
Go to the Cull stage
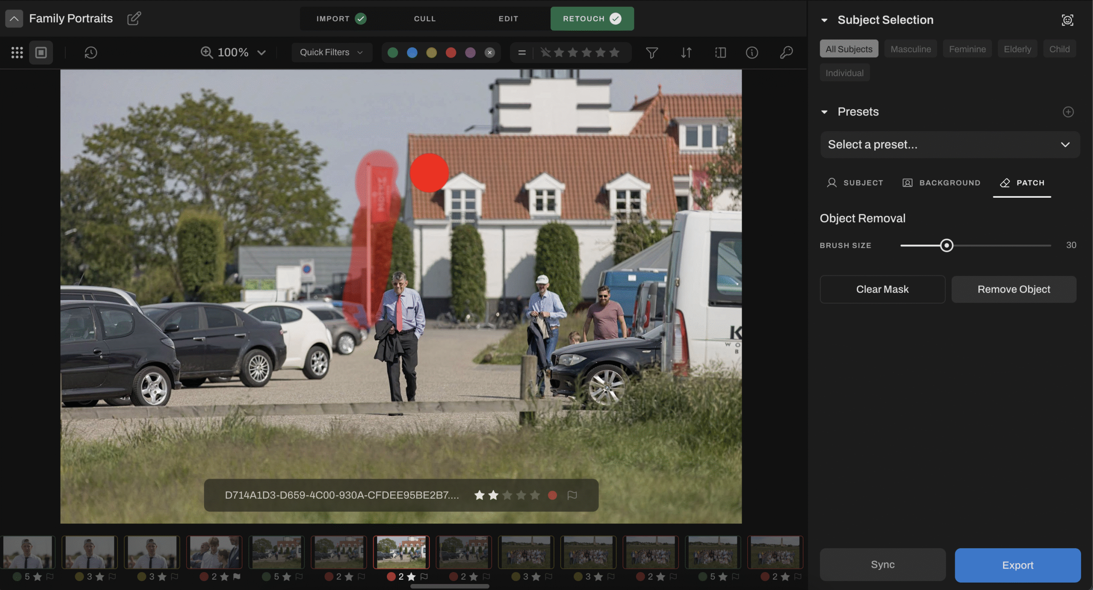(x=424, y=19)
